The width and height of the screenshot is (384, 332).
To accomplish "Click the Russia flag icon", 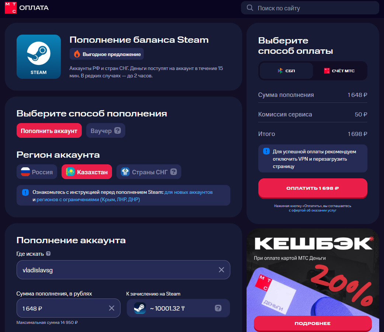I will (x=25, y=172).
